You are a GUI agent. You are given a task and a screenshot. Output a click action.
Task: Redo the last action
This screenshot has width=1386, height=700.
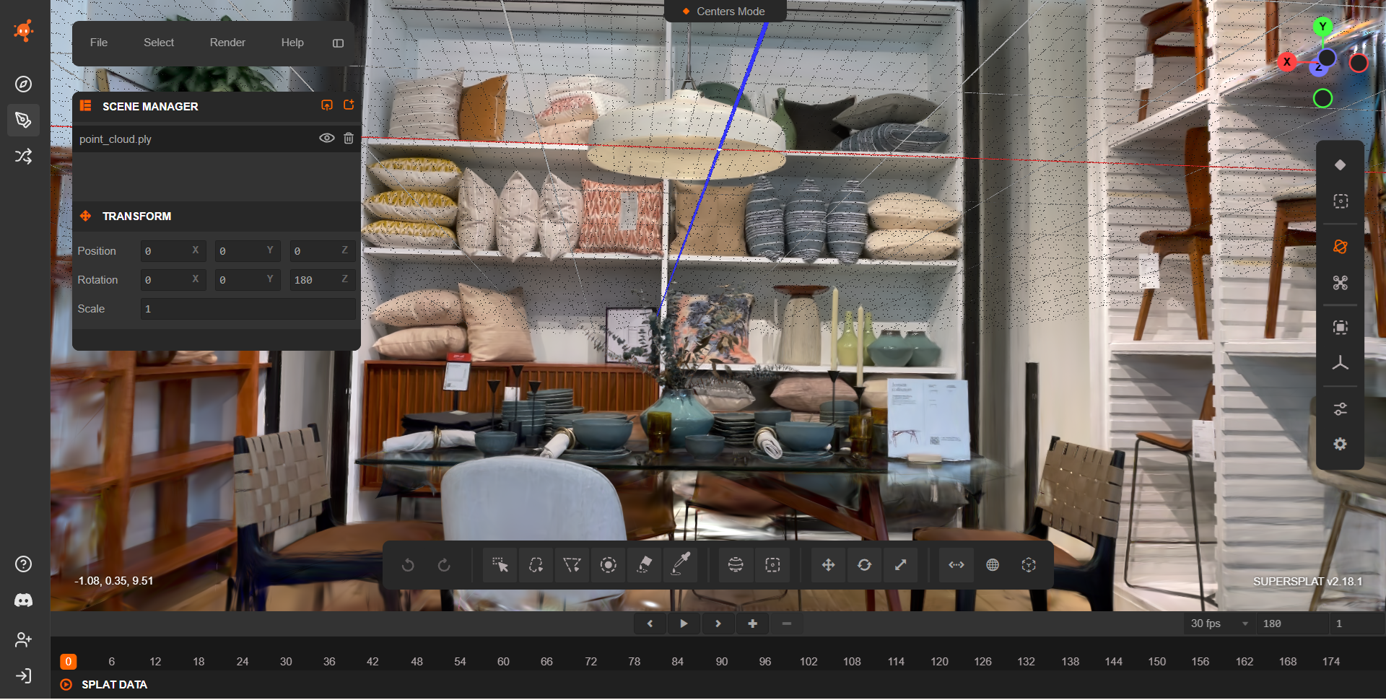pyautogui.click(x=444, y=565)
